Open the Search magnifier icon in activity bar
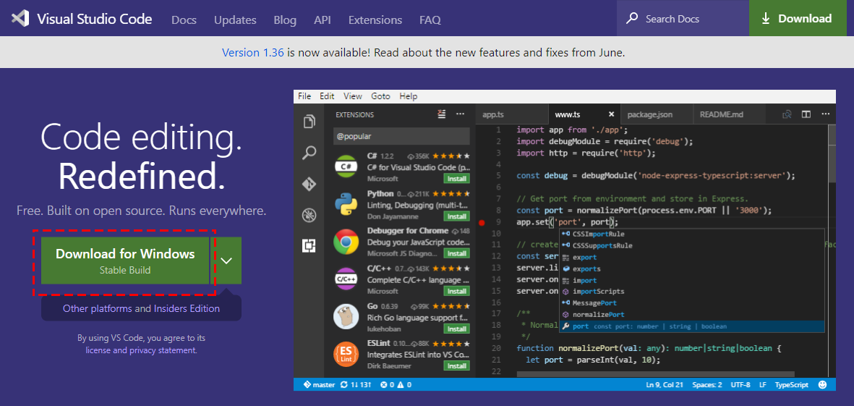The width and height of the screenshot is (854, 406). (x=309, y=153)
